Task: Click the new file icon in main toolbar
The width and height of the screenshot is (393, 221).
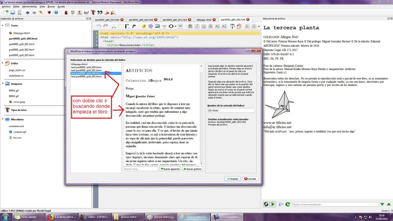Action: tap(6, 13)
